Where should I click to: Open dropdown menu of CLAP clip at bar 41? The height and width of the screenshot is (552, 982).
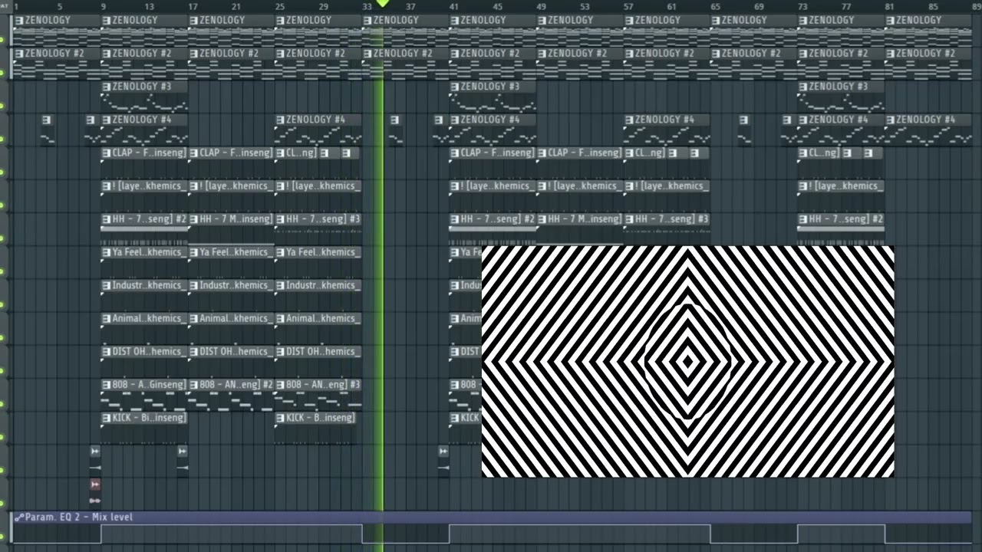point(455,153)
